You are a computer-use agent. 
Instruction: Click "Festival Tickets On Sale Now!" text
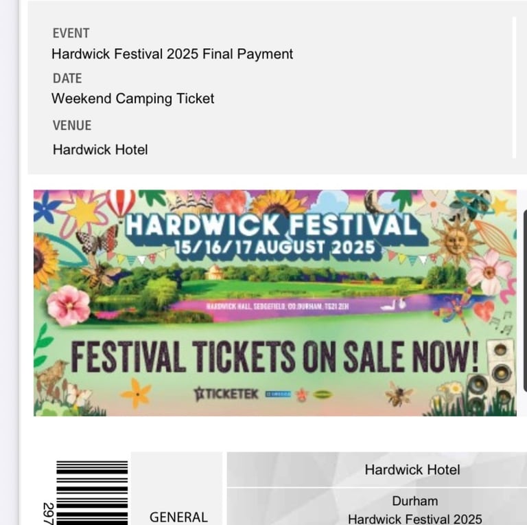274,357
